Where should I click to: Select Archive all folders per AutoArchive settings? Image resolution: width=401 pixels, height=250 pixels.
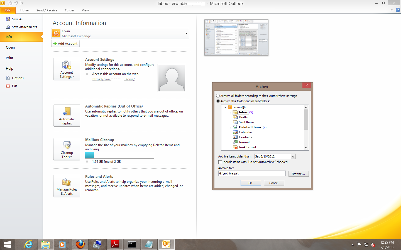pos(218,96)
